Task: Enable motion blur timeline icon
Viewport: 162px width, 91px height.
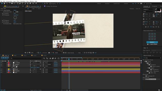Action: (55, 58)
